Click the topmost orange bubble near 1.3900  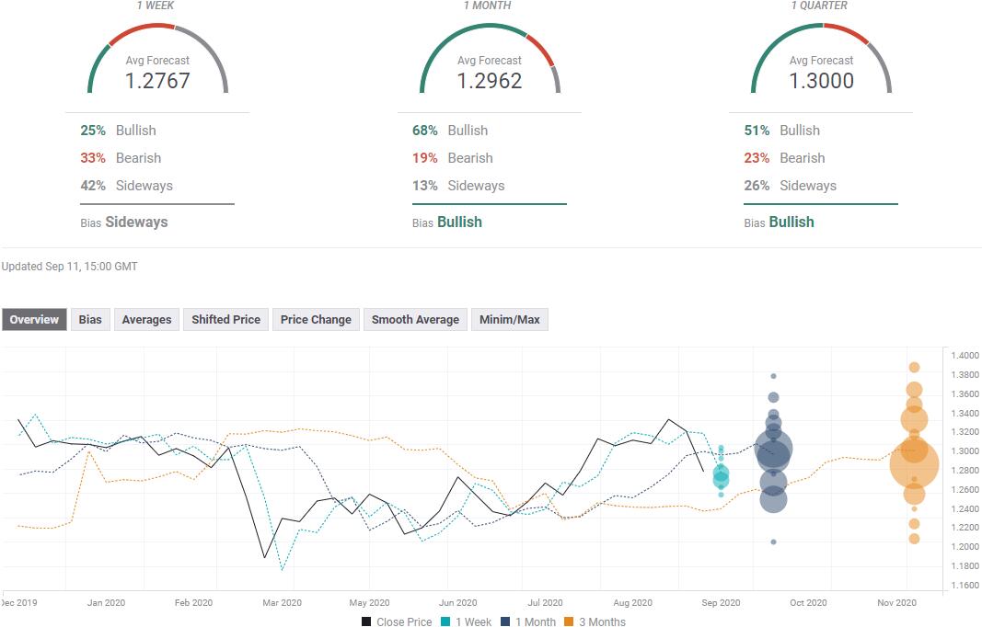pyautogui.click(x=915, y=368)
